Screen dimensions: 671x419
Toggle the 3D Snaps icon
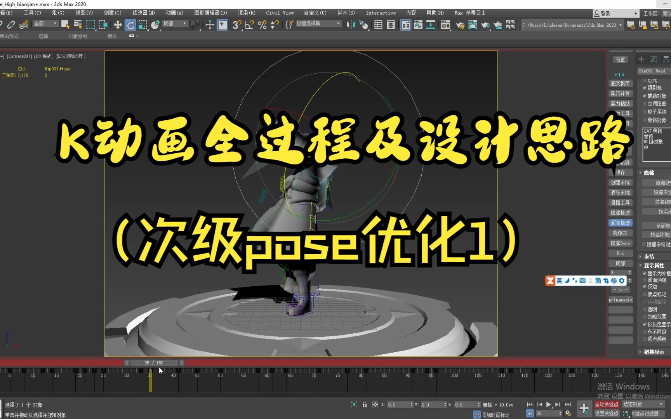(x=237, y=25)
